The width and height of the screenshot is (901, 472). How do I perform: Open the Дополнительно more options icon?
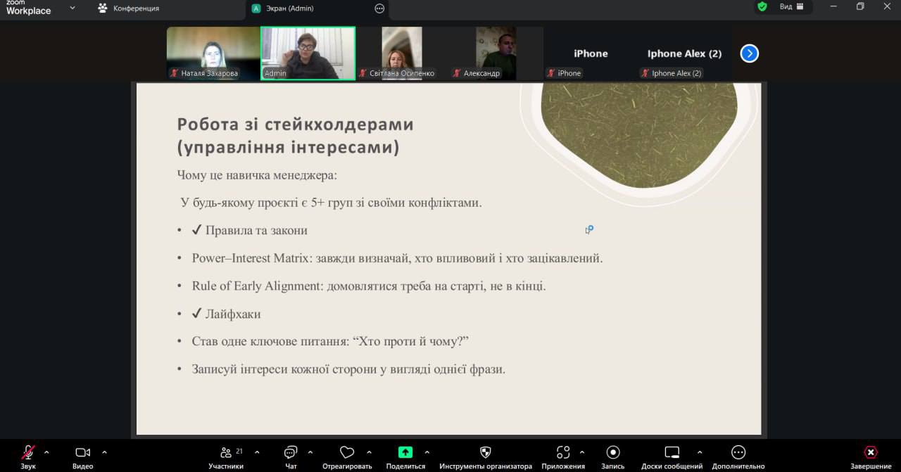pos(738,452)
